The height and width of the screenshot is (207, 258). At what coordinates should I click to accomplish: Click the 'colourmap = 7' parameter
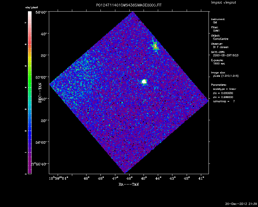[224, 101]
